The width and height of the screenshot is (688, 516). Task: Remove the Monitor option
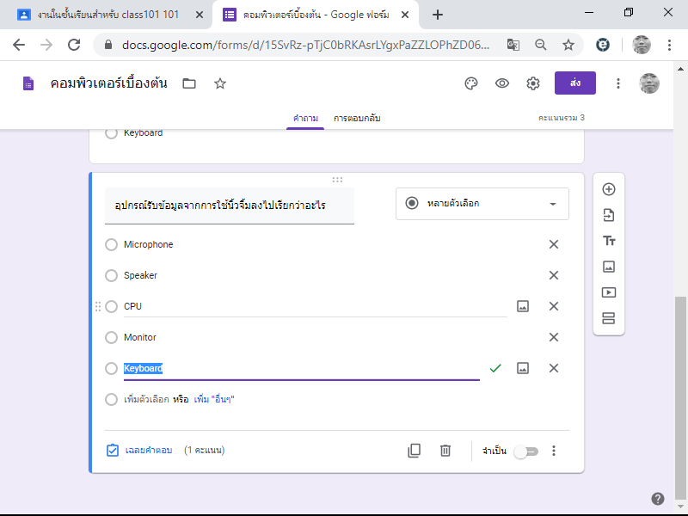point(554,337)
